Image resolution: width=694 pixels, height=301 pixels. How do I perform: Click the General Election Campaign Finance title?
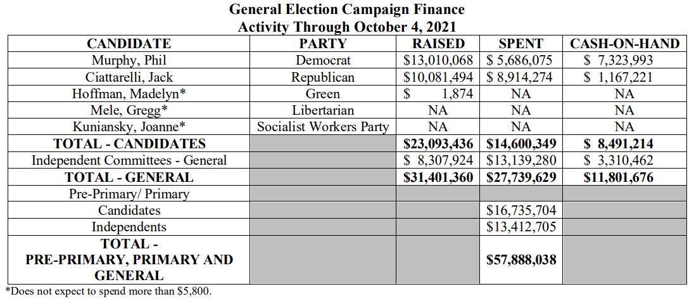(346, 10)
